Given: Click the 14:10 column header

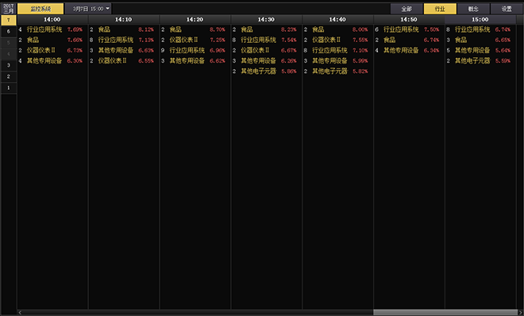Looking at the screenshot, I should 124,19.
